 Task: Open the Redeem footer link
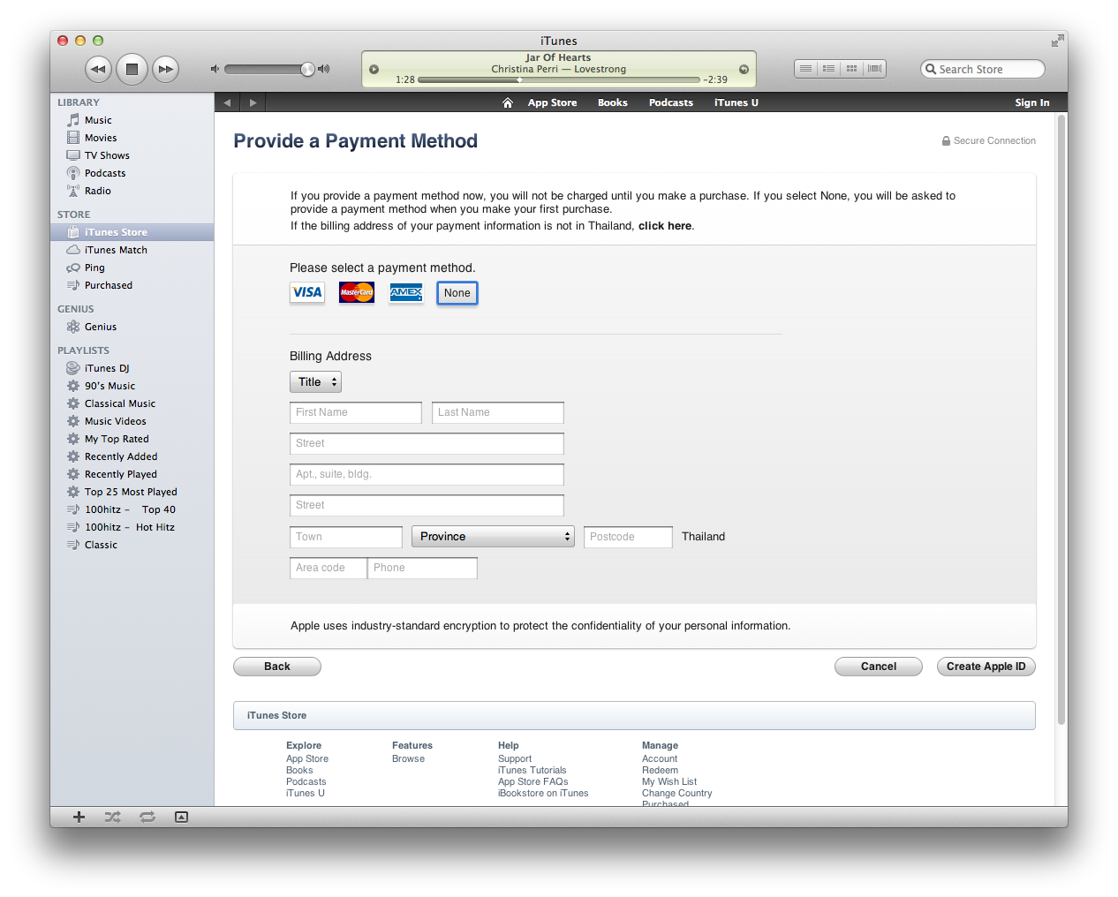(660, 770)
